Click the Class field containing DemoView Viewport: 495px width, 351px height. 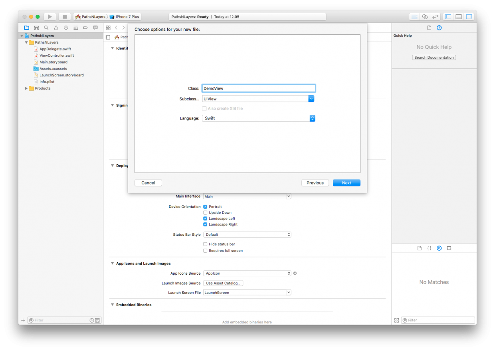258,88
